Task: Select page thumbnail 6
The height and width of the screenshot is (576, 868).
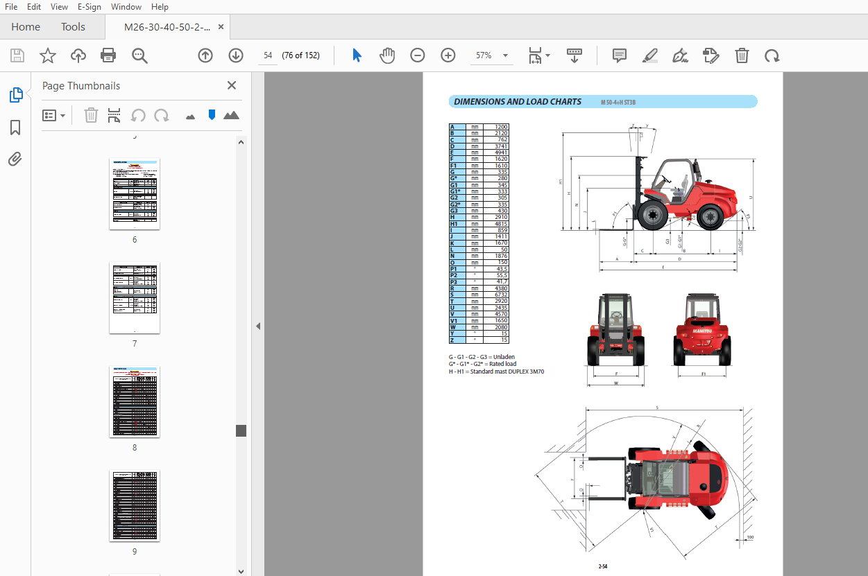Action: pos(135,193)
